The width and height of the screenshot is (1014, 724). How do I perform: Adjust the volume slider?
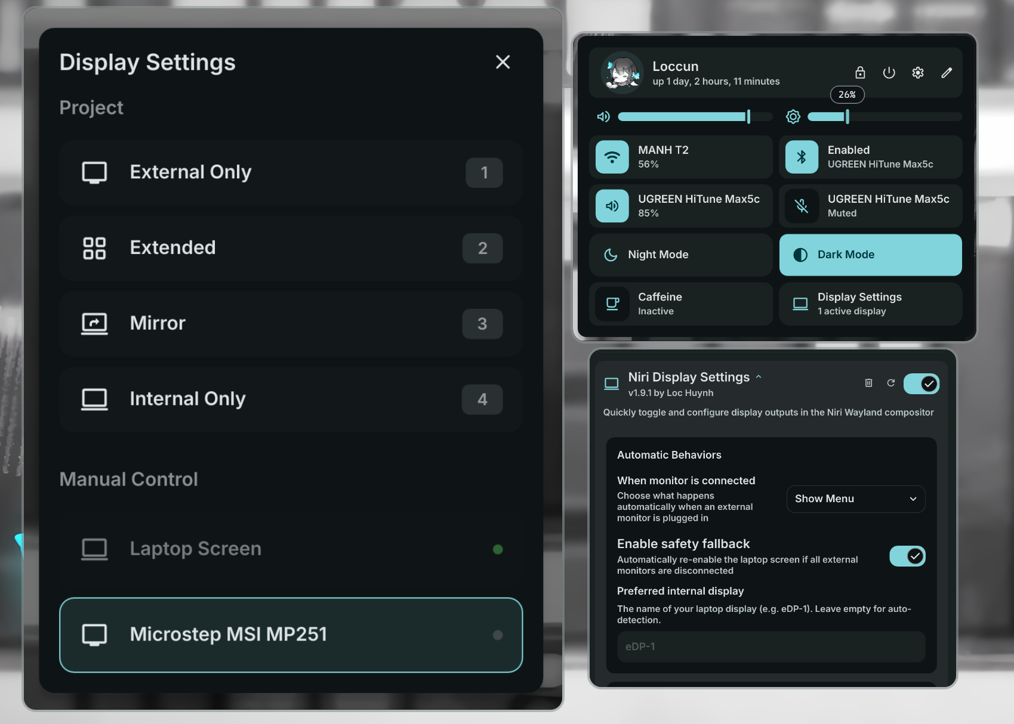695,116
